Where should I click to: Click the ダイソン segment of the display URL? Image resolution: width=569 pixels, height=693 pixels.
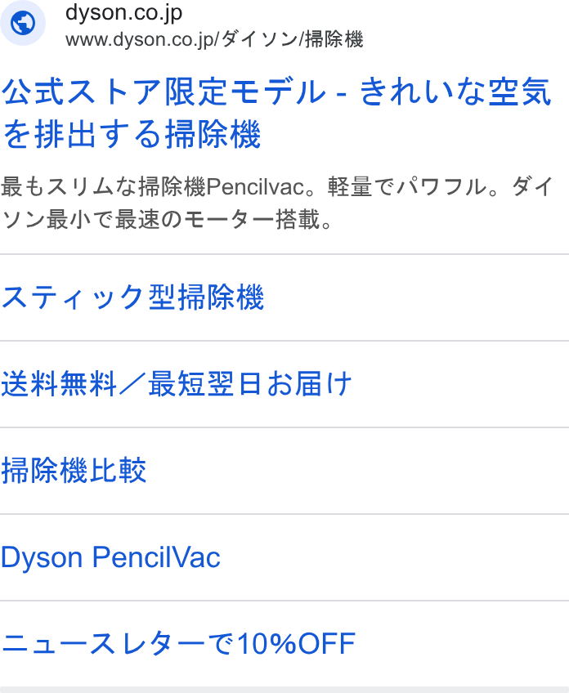click(x=259, y=39)
